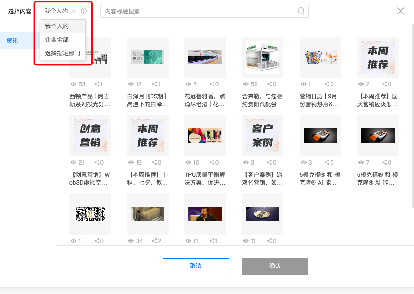Image resolution: width=414 pixels, height=294 pixels.
Task: Select the round emblem thumbnail on blue background
Action: point(263,214)
